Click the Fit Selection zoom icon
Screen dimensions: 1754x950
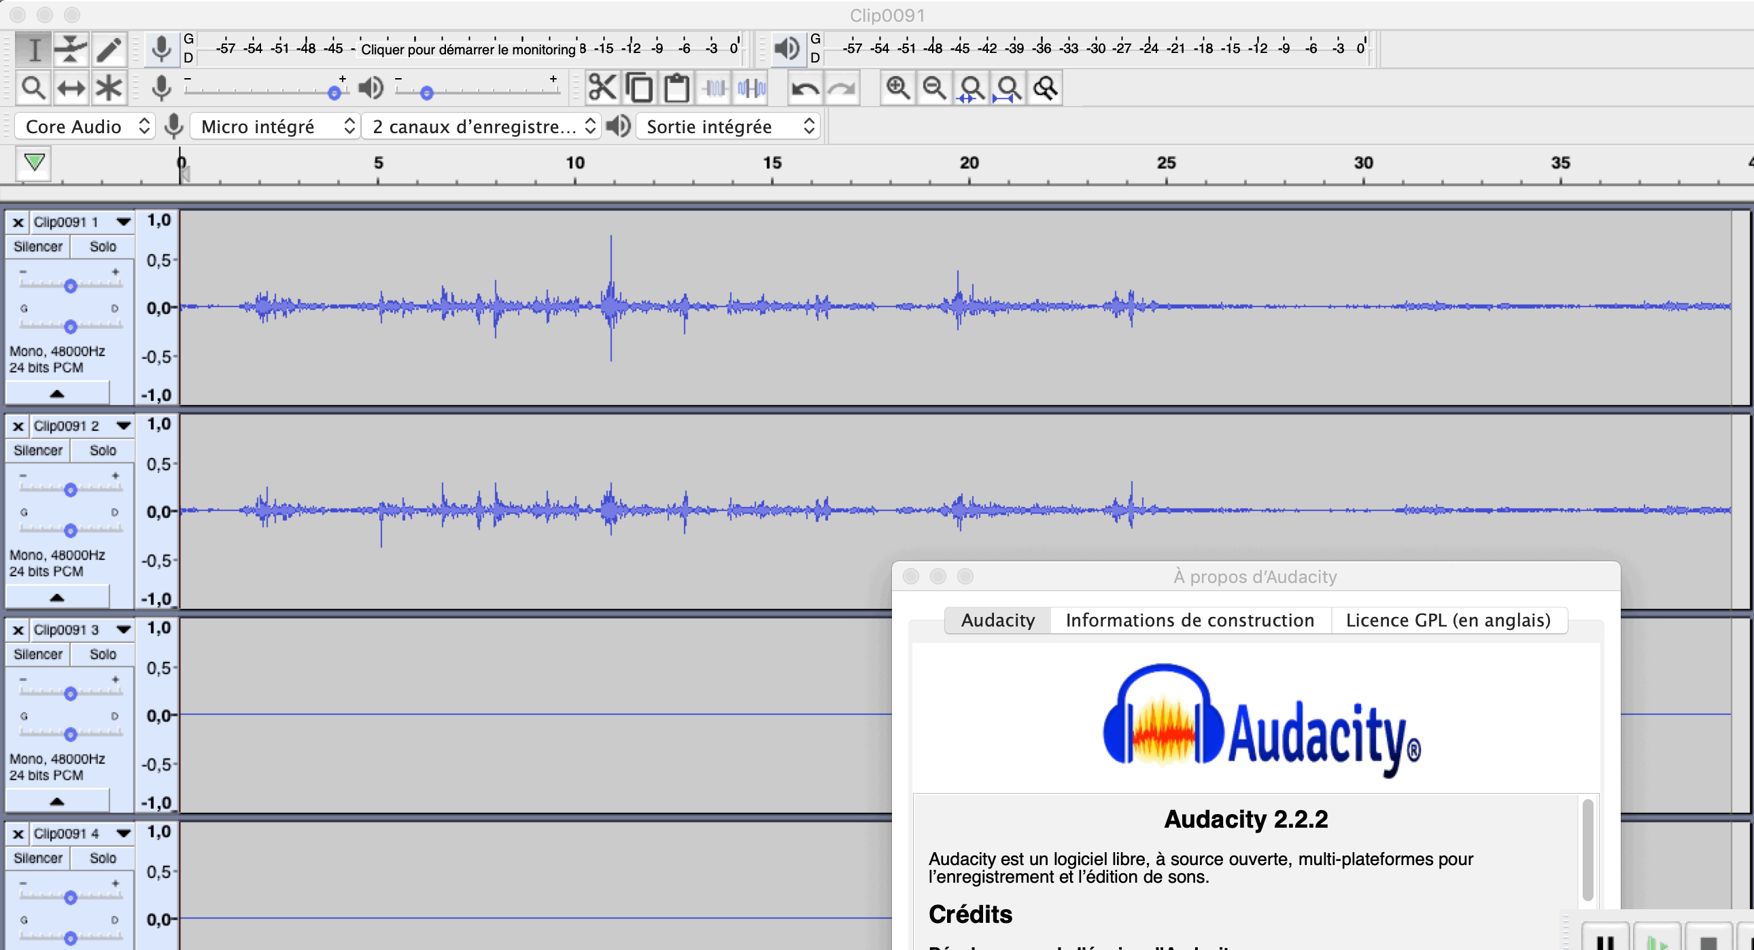tap(971, 88)
